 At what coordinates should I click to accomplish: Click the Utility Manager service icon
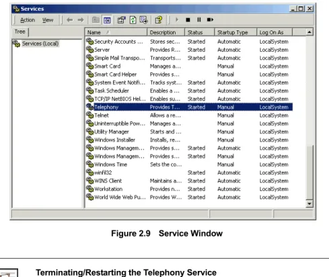[x=90, y=131]
